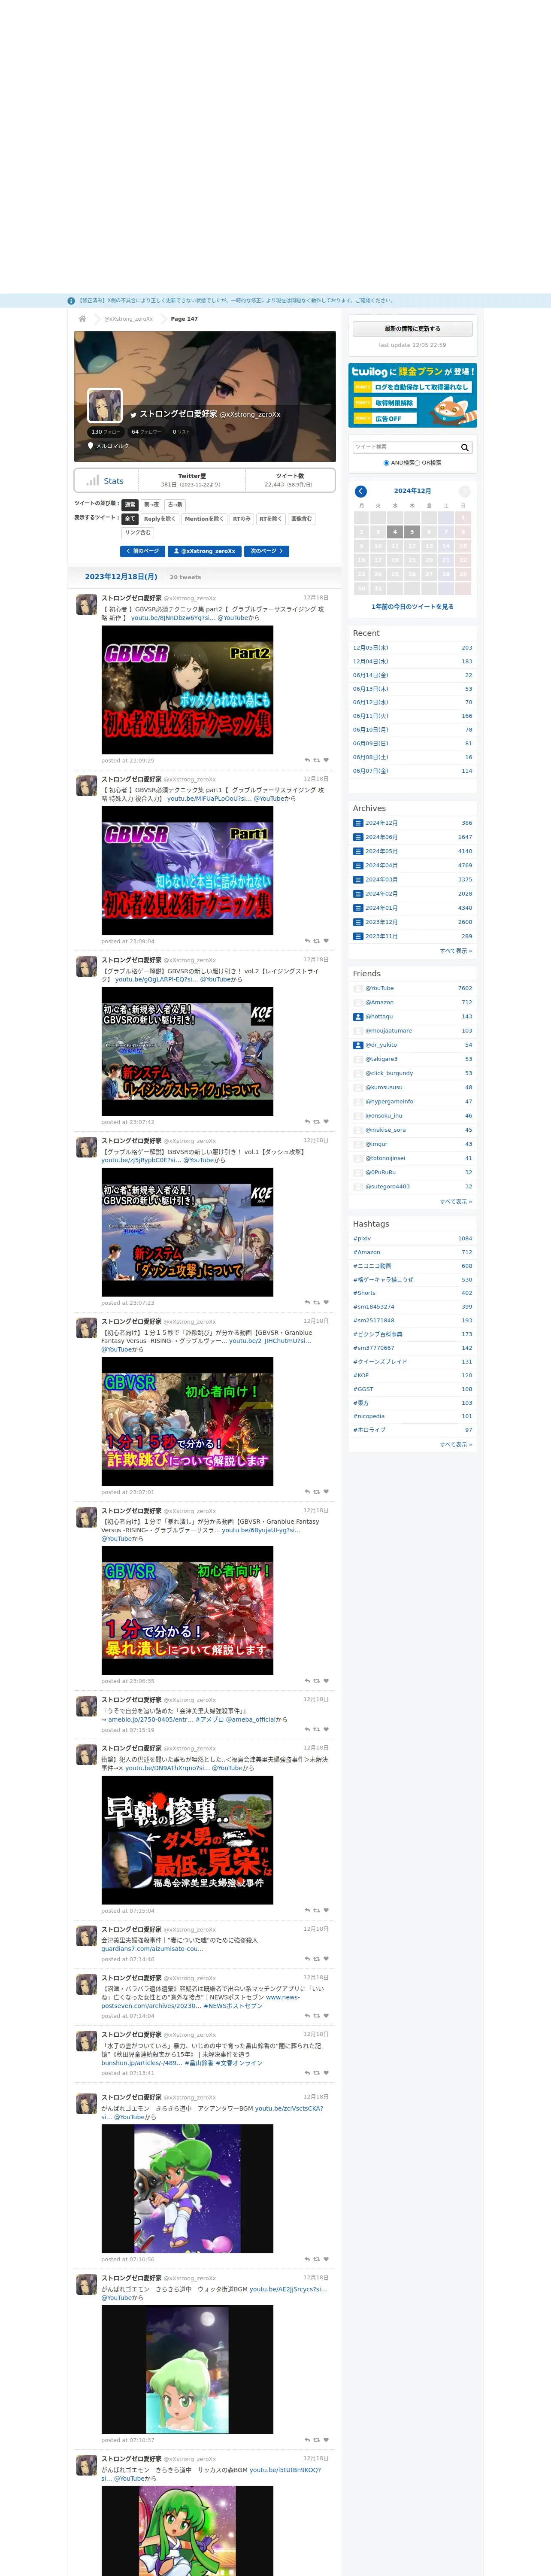This screenshot has height=2576, width=551.
Task: Filter with リンク含む
Action: [x=138, y=533]
